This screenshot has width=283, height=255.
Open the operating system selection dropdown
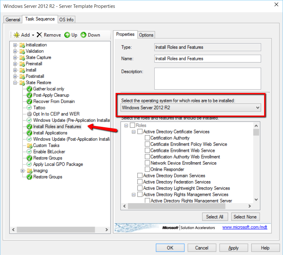tap(258, 108)
